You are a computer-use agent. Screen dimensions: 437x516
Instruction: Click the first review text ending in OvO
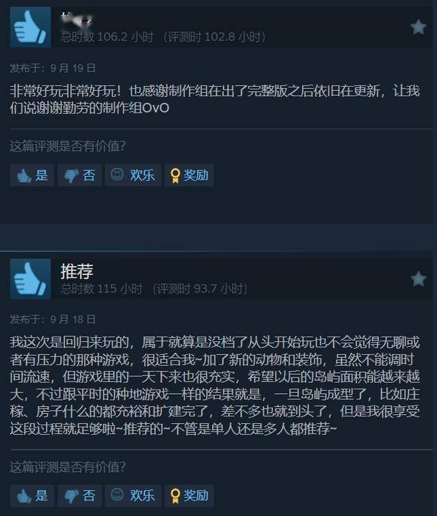coord(214,100)
